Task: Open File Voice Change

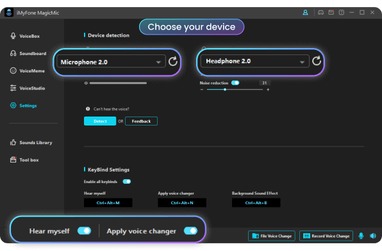Action: pyautogui.click(x=272, y=236)
